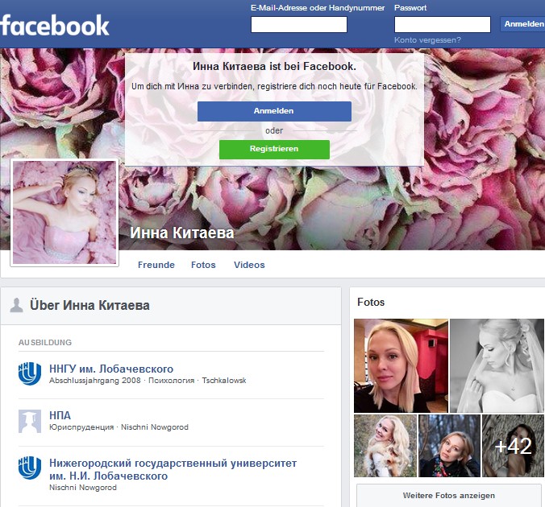This screenshot has height=507, width=545.
Task: Click the Anmelden button in the header
Action: click(x=523, y=24)
